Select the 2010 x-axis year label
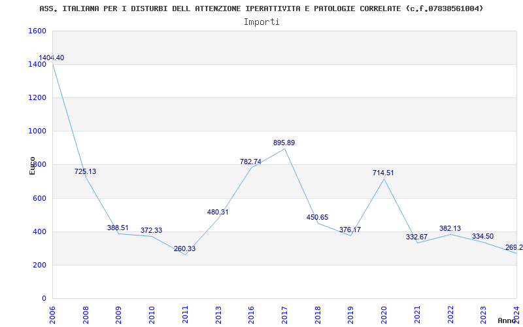523x327 pixels. tap(152, 315)
